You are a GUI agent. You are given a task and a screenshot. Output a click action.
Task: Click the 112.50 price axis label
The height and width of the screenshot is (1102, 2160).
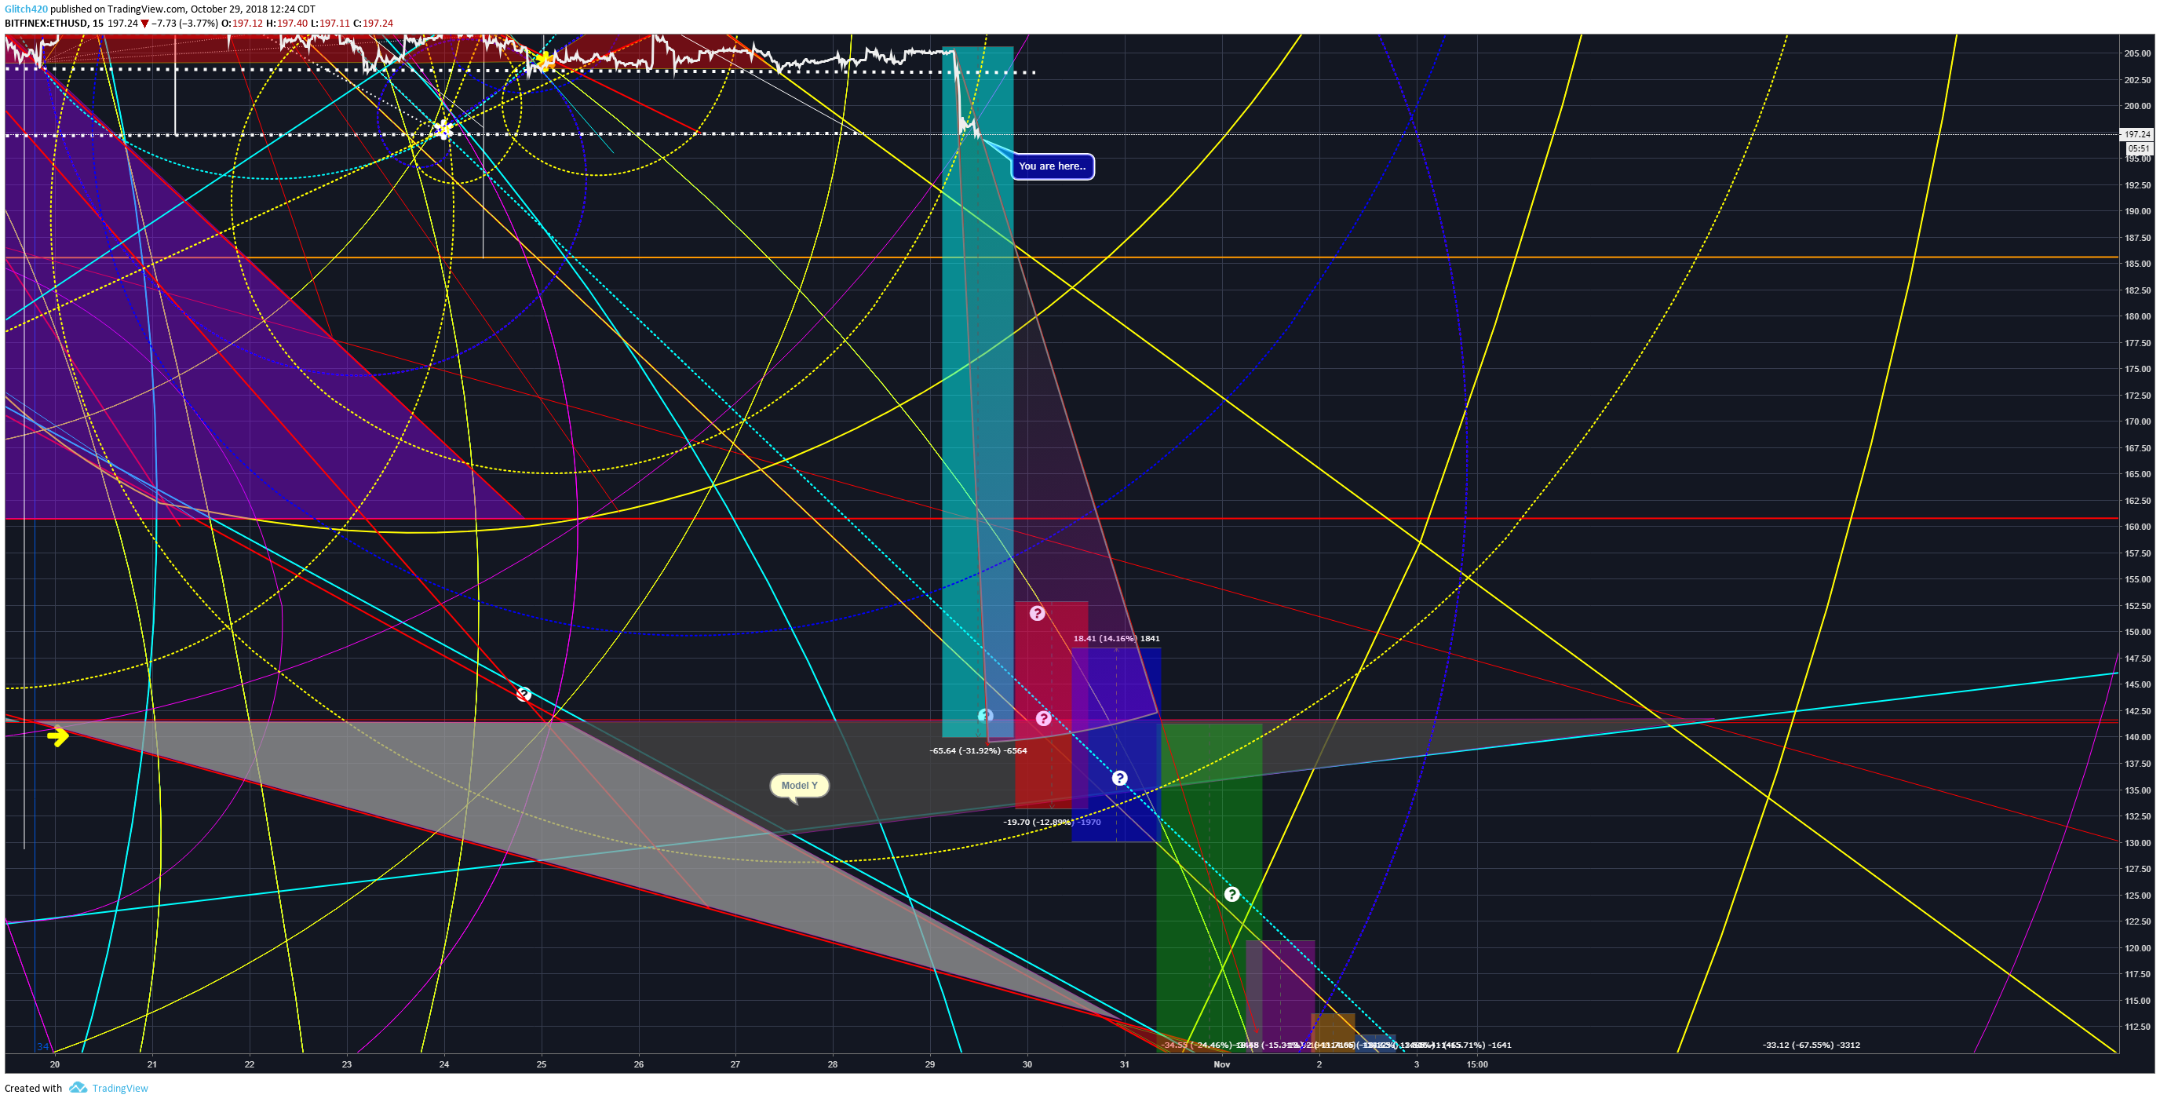[x=2137, y=1027]
